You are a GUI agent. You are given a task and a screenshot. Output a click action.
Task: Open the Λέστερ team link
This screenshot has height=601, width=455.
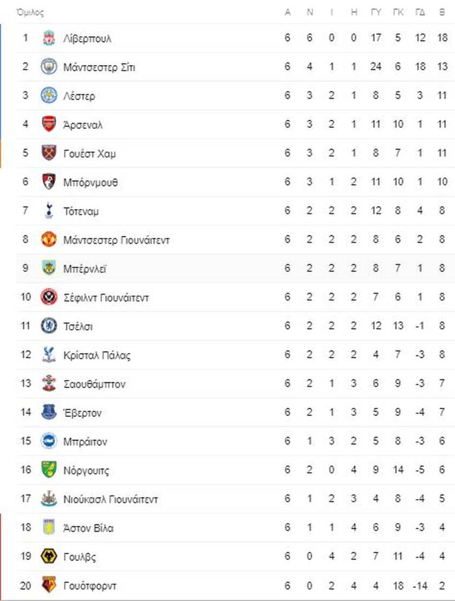[79, 96]
